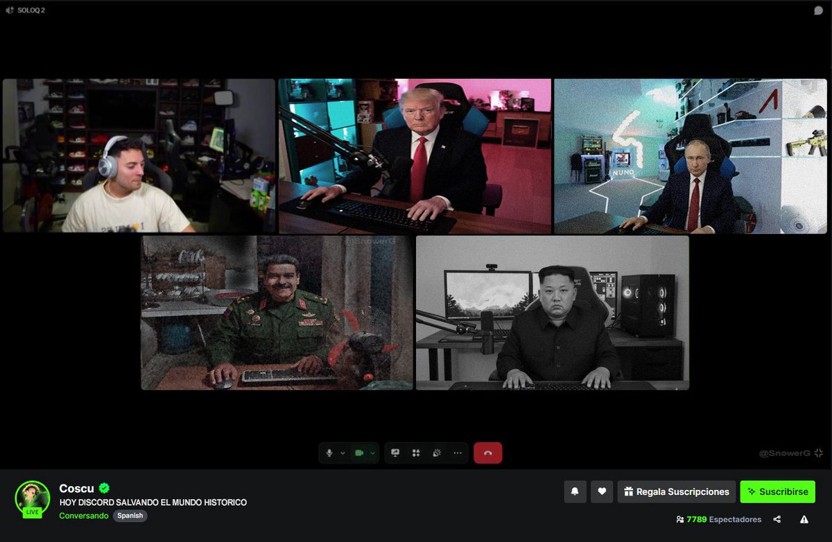Open the Activities icon in call controls
This screenshot has height=542, width=832.
click(416, 453)
